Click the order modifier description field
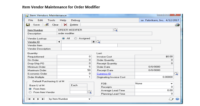 (x=104, y=33)
